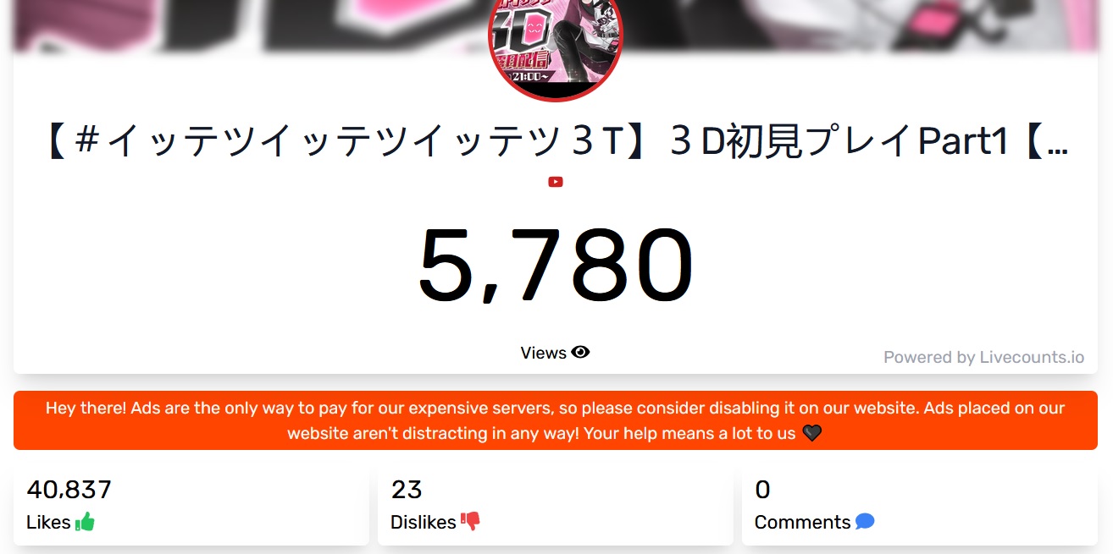Image resolution: width=1113 pixels, height=554 pixels.
Task: Click the 40,837 likes count
Action: [69, 490]
